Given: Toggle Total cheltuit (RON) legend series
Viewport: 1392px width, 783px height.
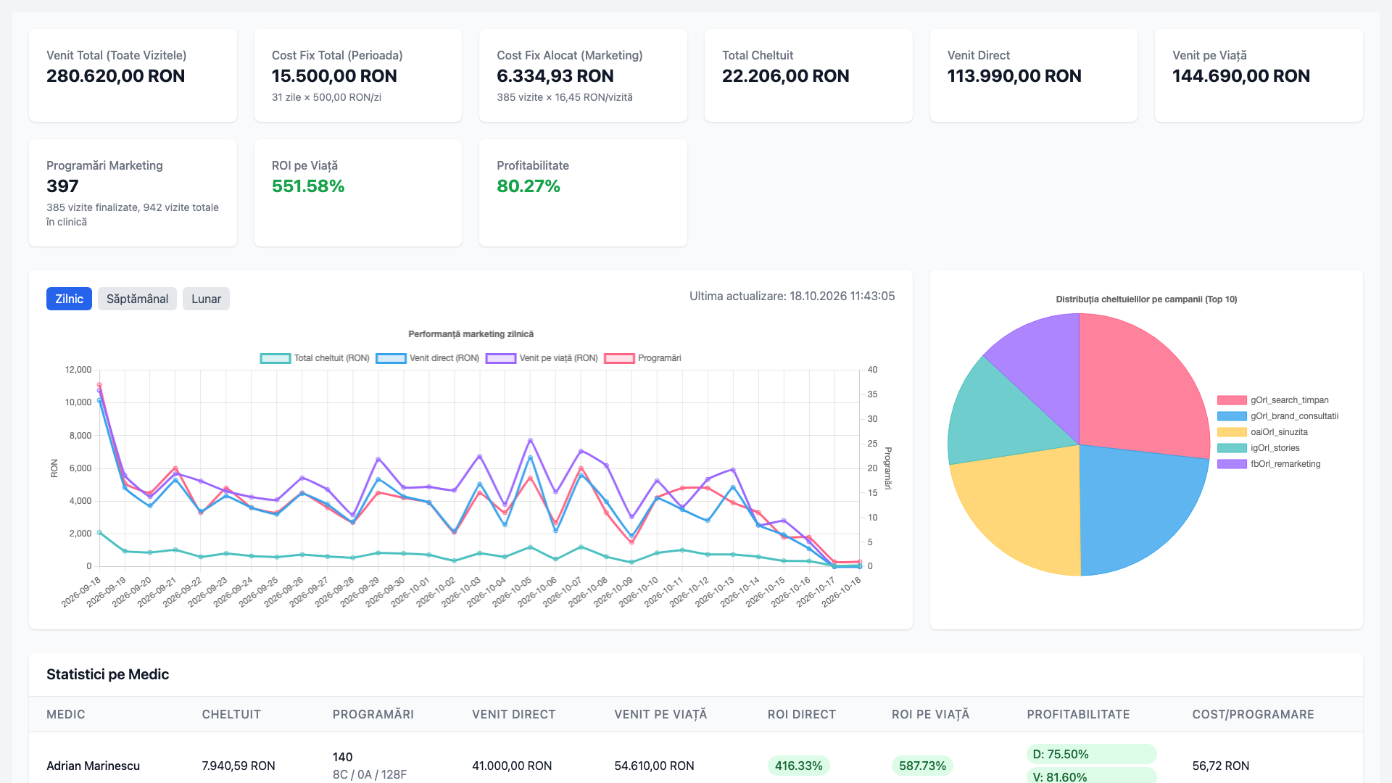Looking at the screenshot, I should [315, 358].
